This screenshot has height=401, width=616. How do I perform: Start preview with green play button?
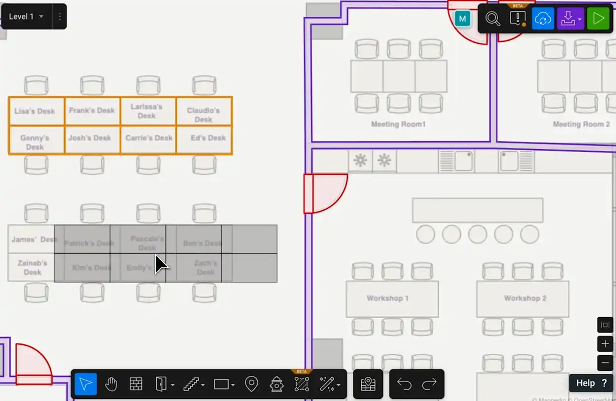(x=598, y=19)
